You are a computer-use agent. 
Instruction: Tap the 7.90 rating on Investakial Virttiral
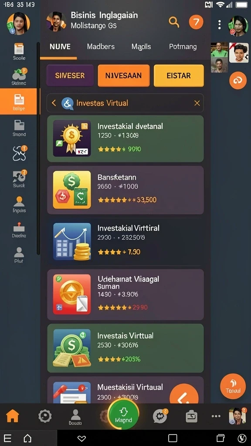tap(119, 252)
